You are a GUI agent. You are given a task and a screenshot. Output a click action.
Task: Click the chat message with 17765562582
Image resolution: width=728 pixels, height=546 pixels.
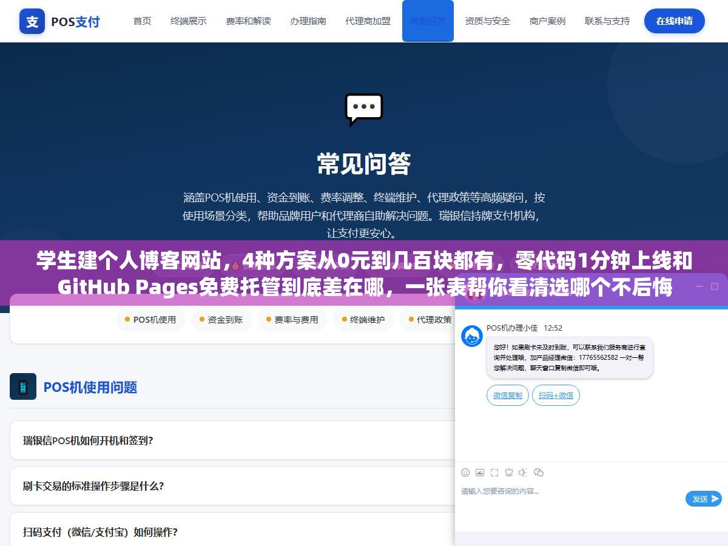tap(570, 357)
